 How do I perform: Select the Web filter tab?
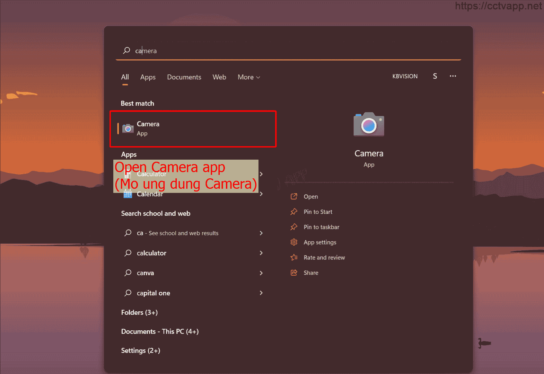point(219,77)
